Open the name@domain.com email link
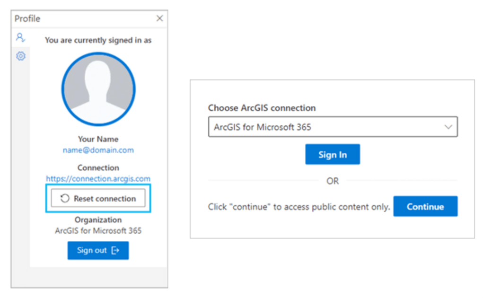Image resolution: width=483 pixels, height=298 pixels. tap(98, 150)
